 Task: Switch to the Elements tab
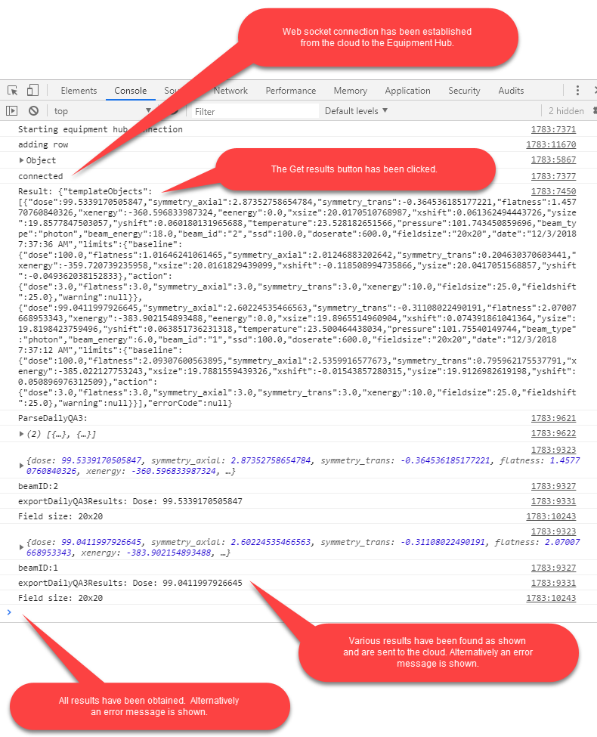click(x=79, y=91)
